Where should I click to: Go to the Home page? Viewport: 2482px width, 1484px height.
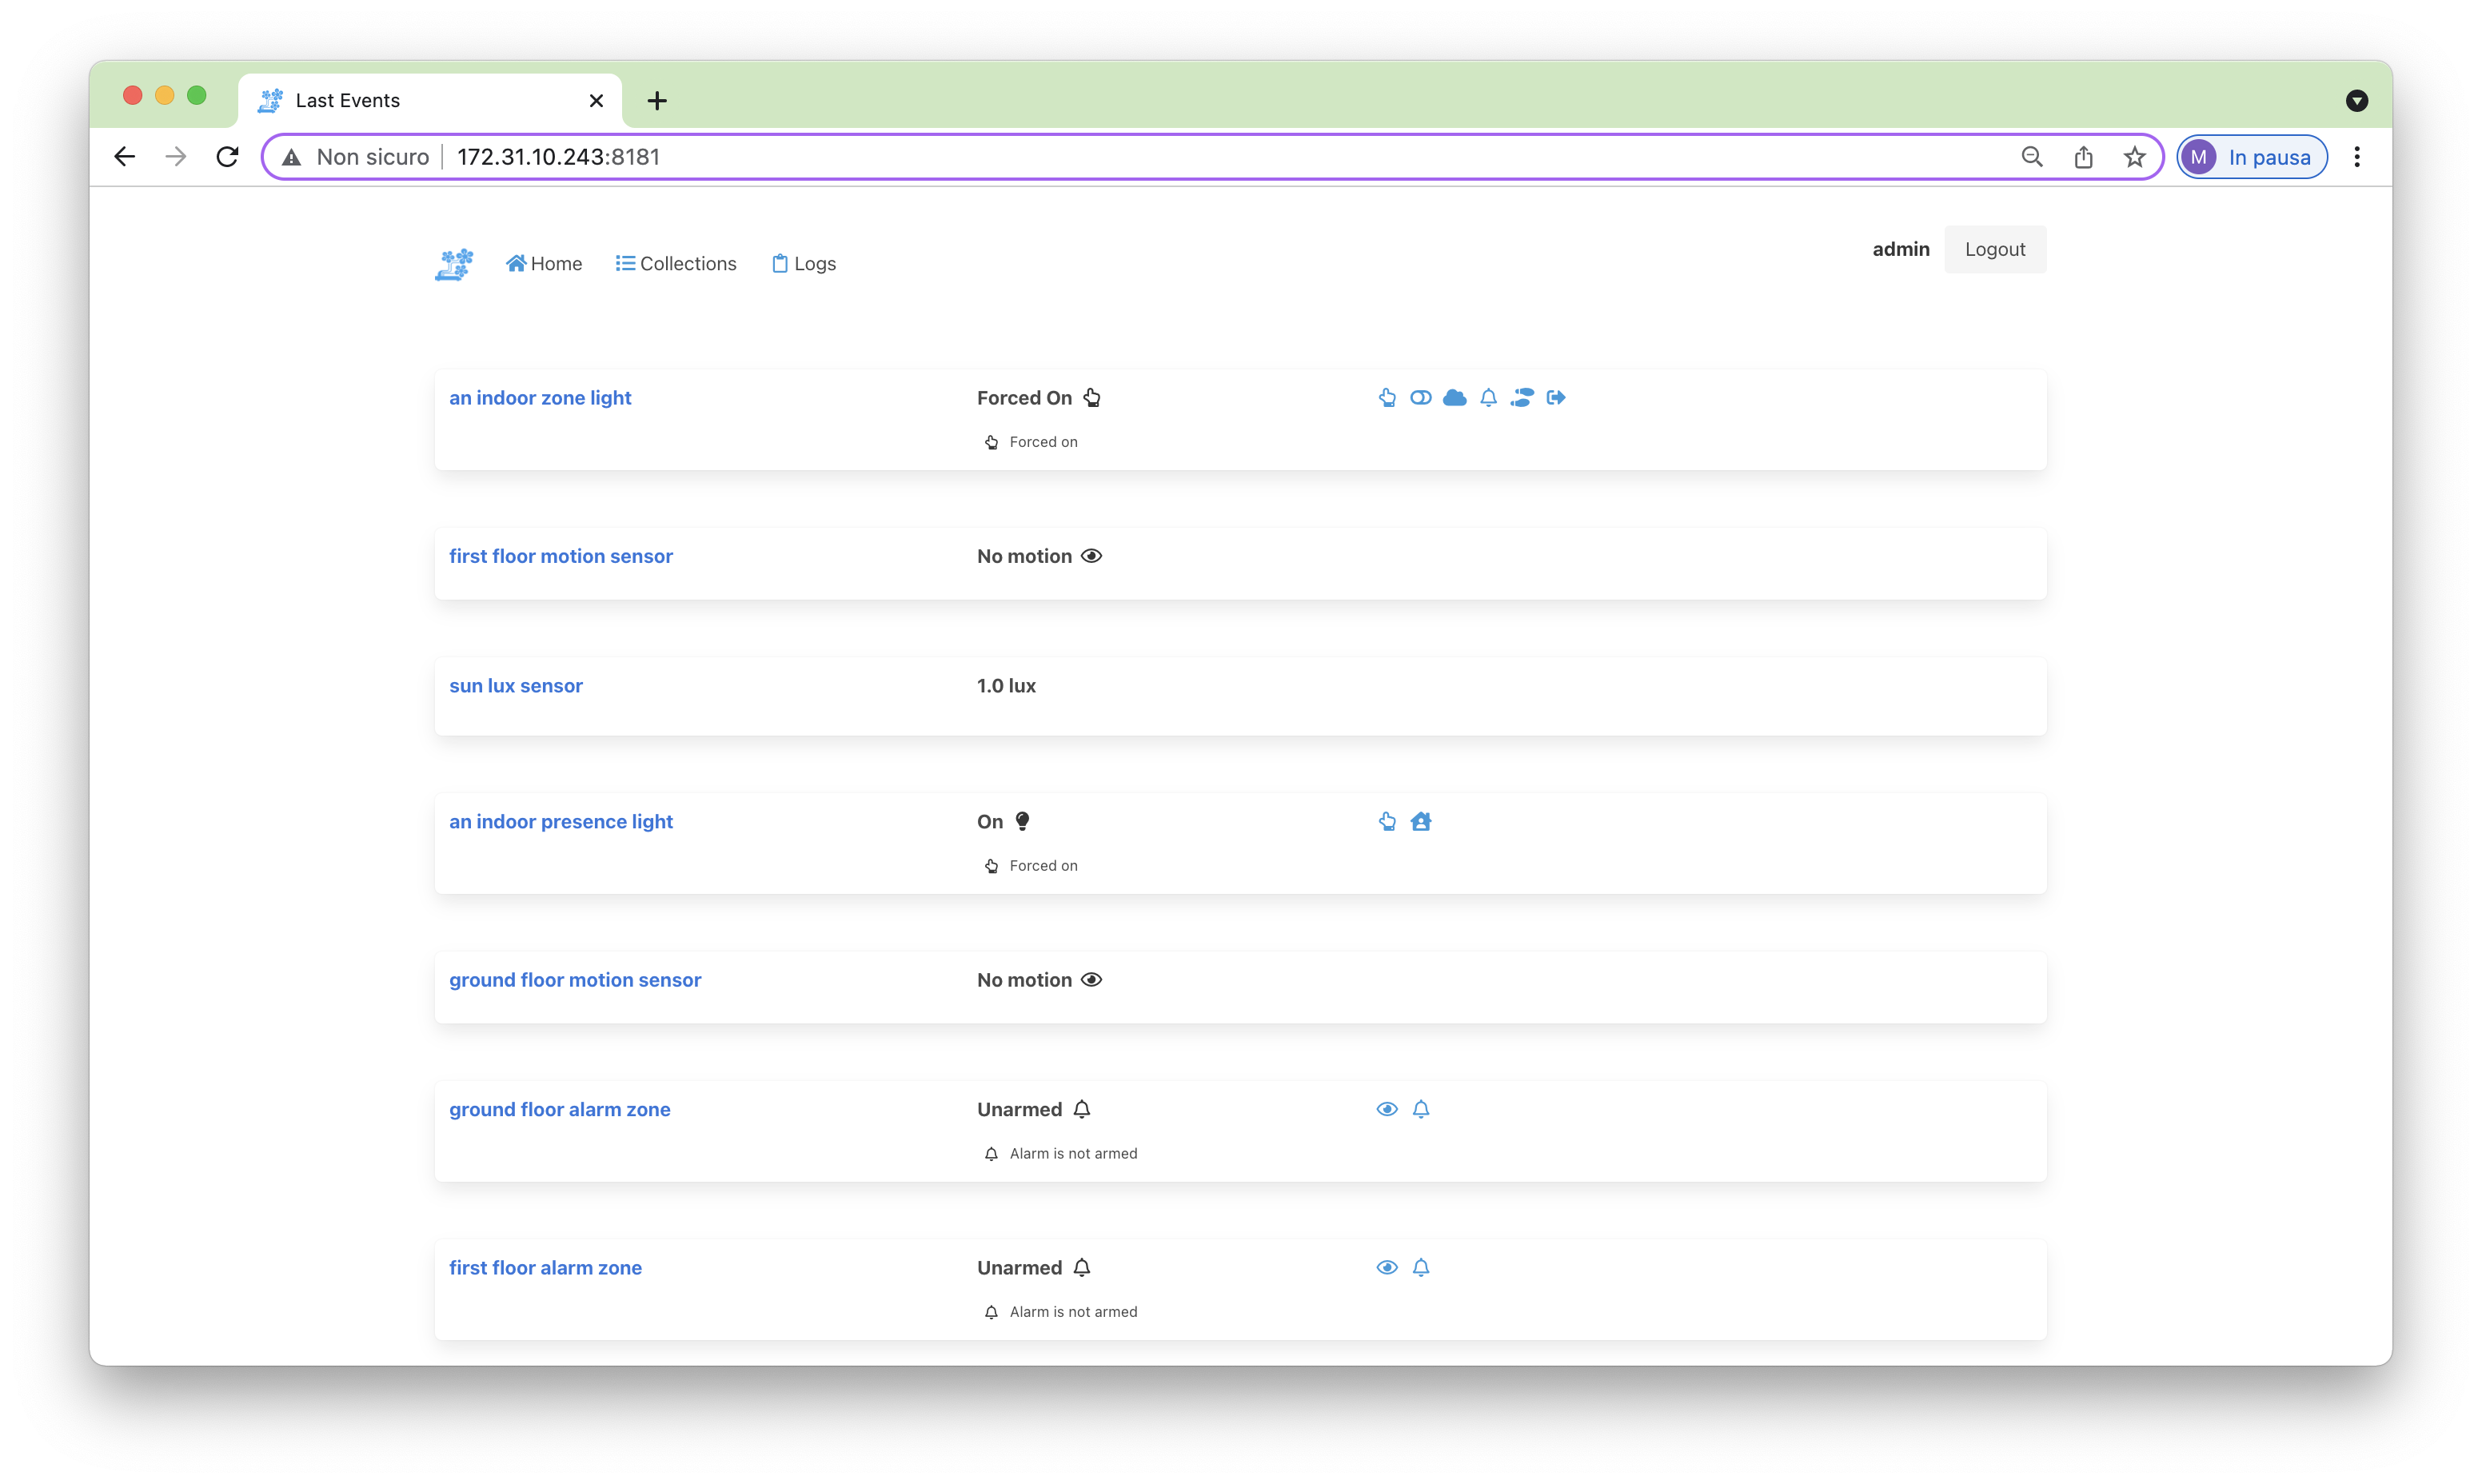544,264
